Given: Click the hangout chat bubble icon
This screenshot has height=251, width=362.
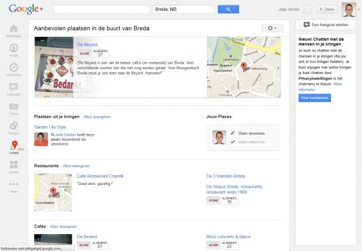Looking at the screenshot, I should [x=307, y=25].
